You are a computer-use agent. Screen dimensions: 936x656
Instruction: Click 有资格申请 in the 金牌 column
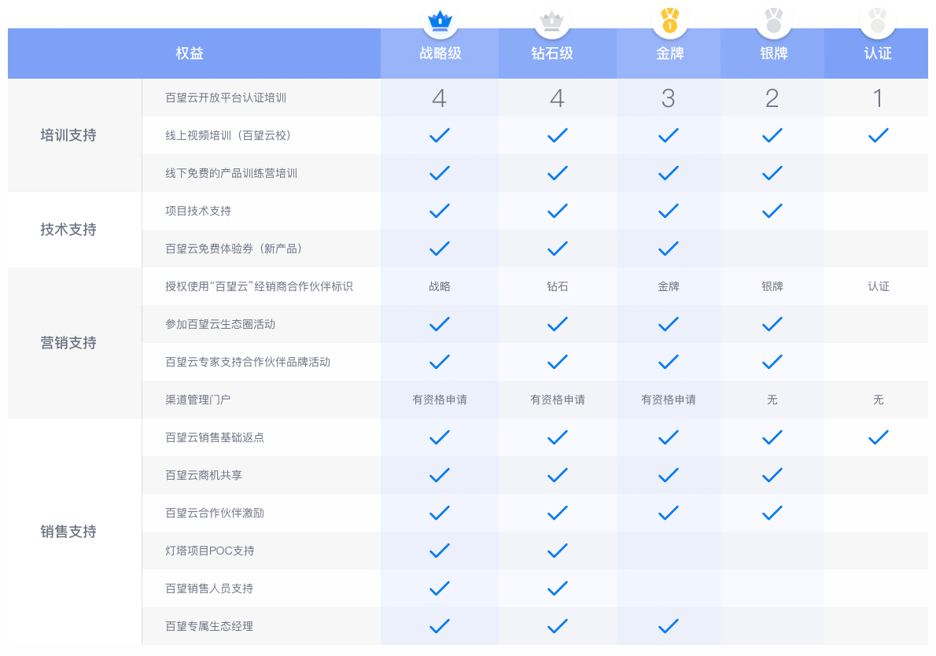point(668,400)
